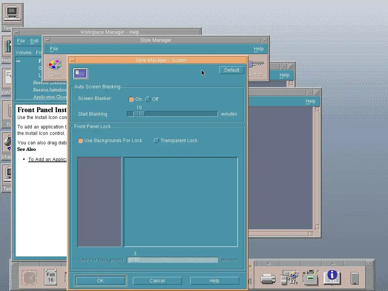Select Session Creation topic in help list
388x291 pixels.
click(50, 83)
